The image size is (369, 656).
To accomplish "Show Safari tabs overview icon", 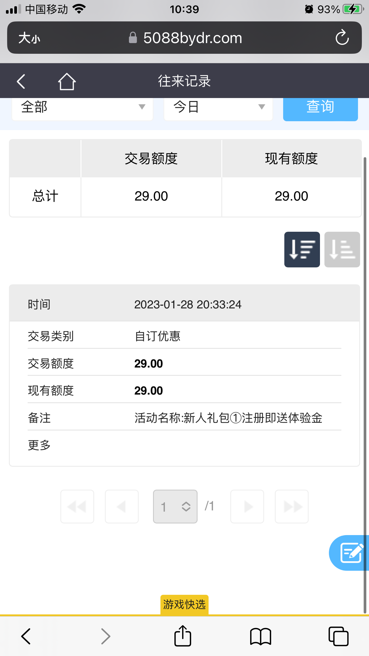I will pos(338,636).
